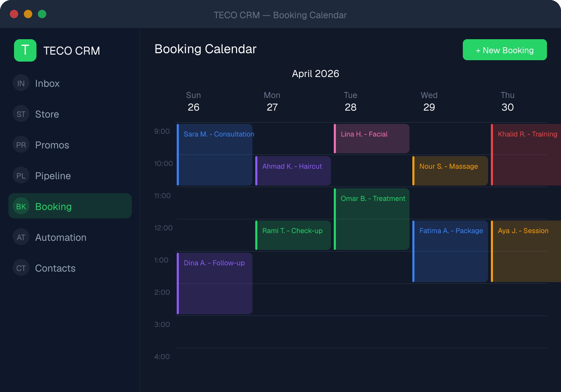Click the PL Pipeline sidebar icon

click(21, 175)
